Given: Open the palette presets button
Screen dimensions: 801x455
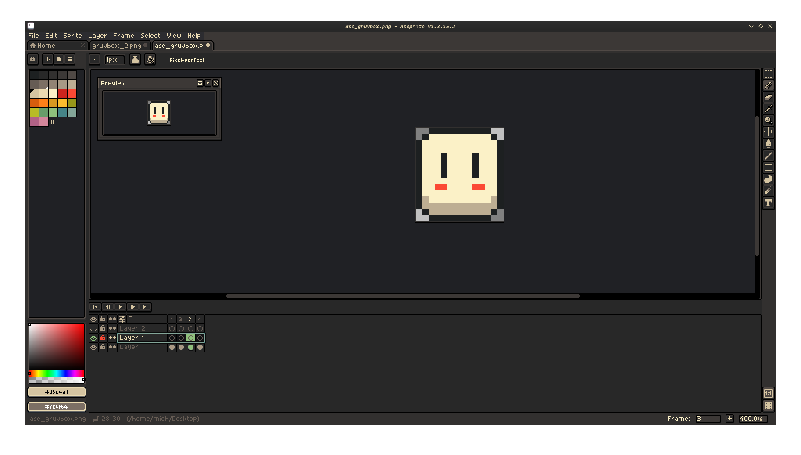Looking at the screenshot, I should (59, 59).
